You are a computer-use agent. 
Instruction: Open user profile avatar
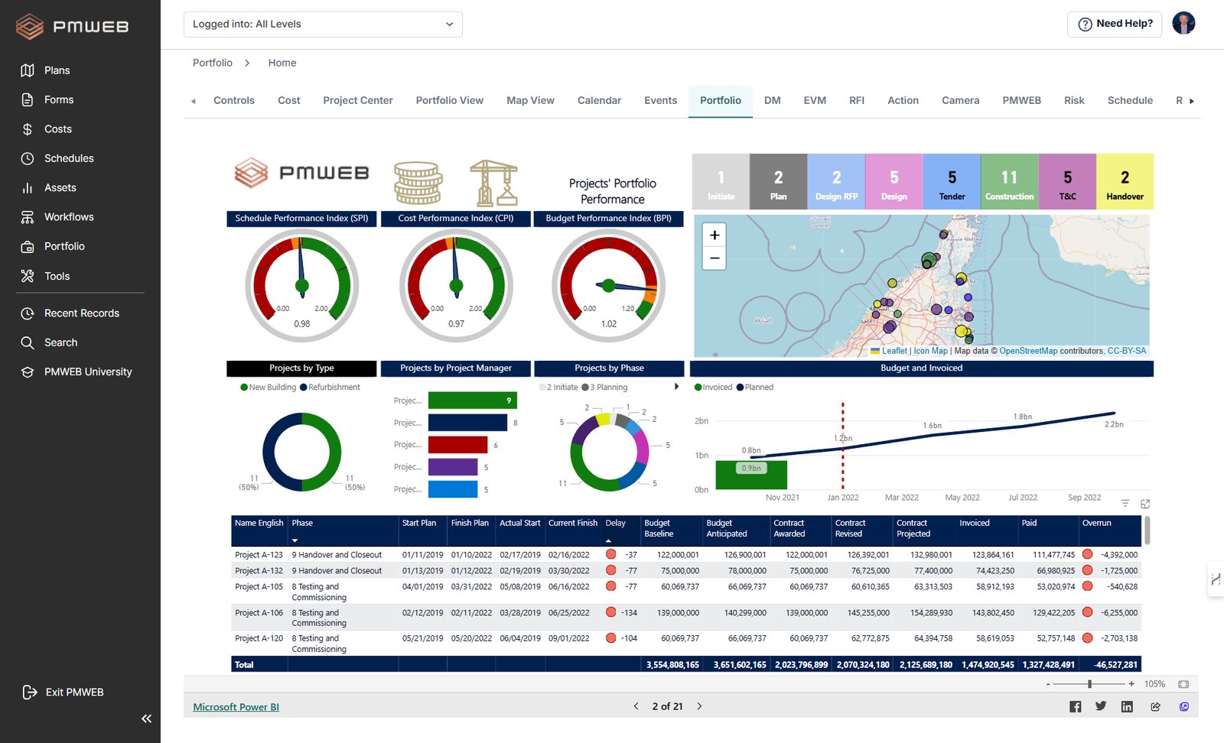pos(1183,24)
